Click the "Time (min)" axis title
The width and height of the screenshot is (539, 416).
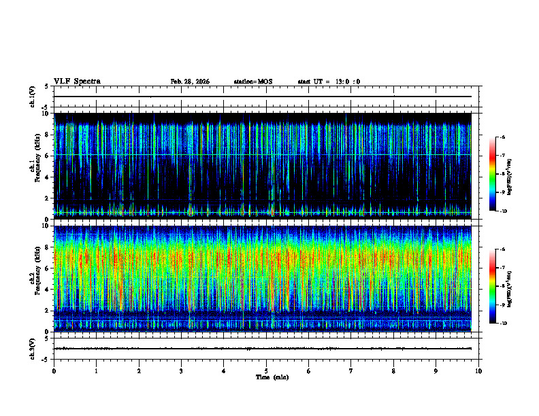[272, 377]
